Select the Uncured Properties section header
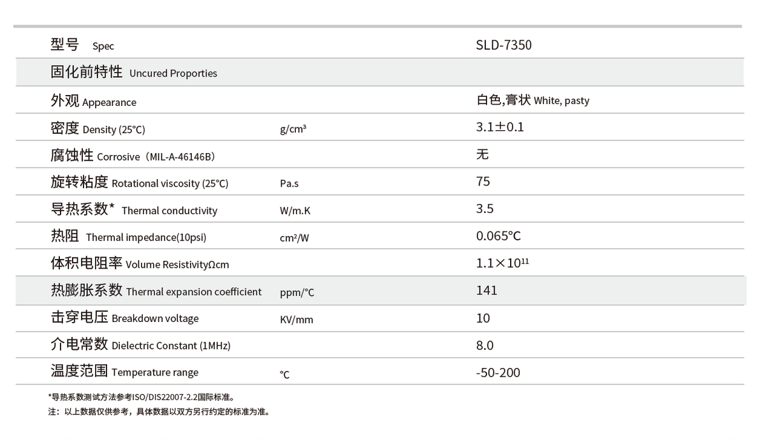This screenshot has width=760, height=440. tap(134, 73)
